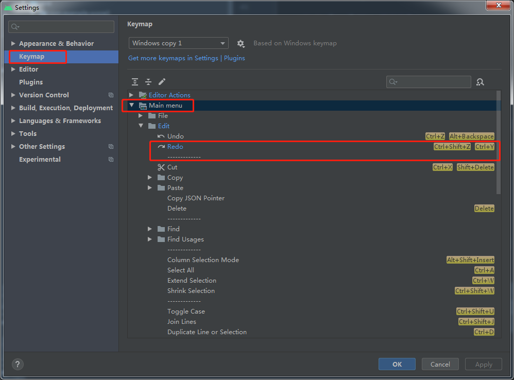Expand the File tree node
514x380 pixels.
point(141,115)
